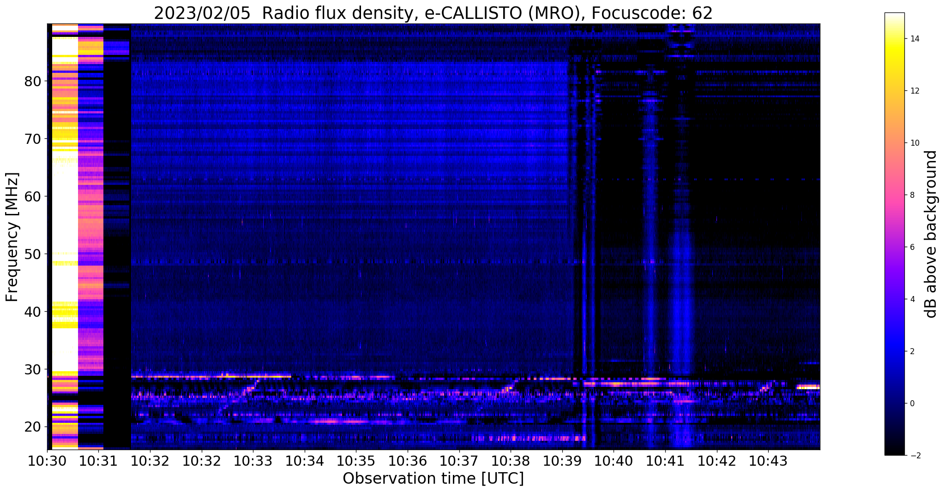Image resolution: width=945 pixels, height=492 pixels.
Task: Click the 20 MHz frequency tick label
Action: [33, 427]
